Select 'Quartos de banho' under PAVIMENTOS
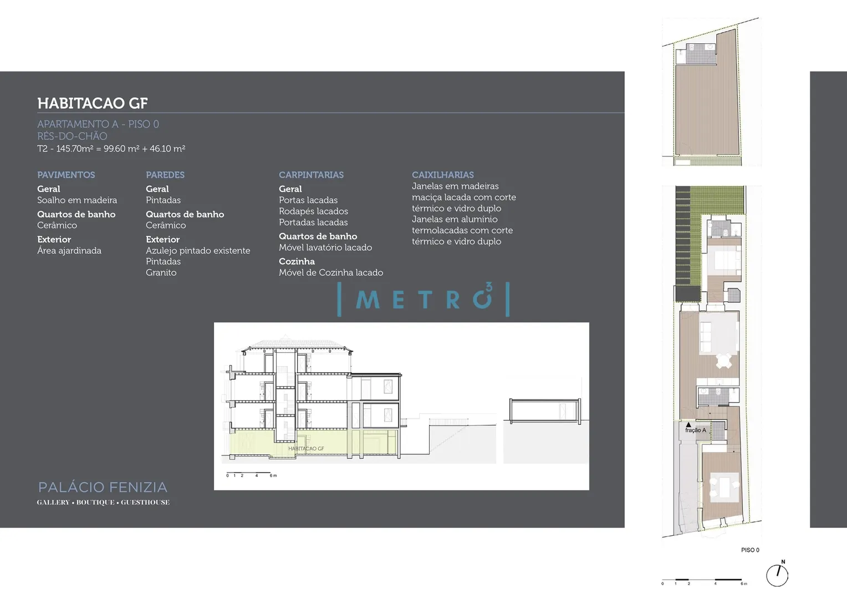Screen dimensions: 847x599 (x=76, y=214)
